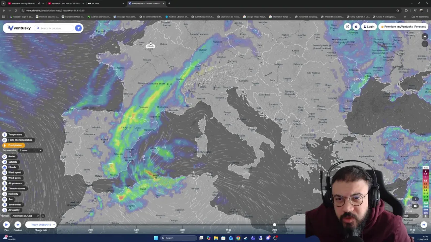The image size is (431, 242).
Task: Select the Clouds layer
Action: coord(10,167)
